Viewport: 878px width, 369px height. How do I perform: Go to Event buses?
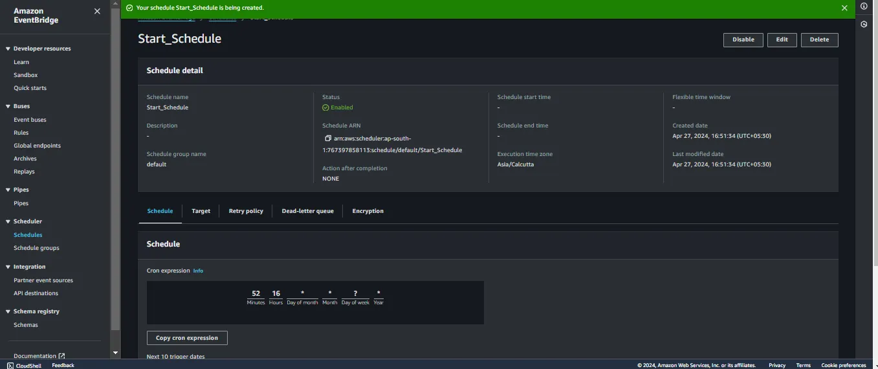pos(30,120)
